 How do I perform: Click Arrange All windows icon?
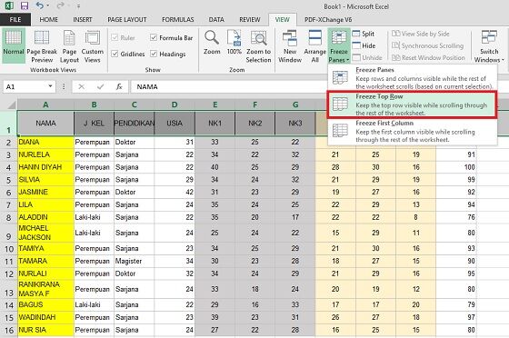point(314,46)
